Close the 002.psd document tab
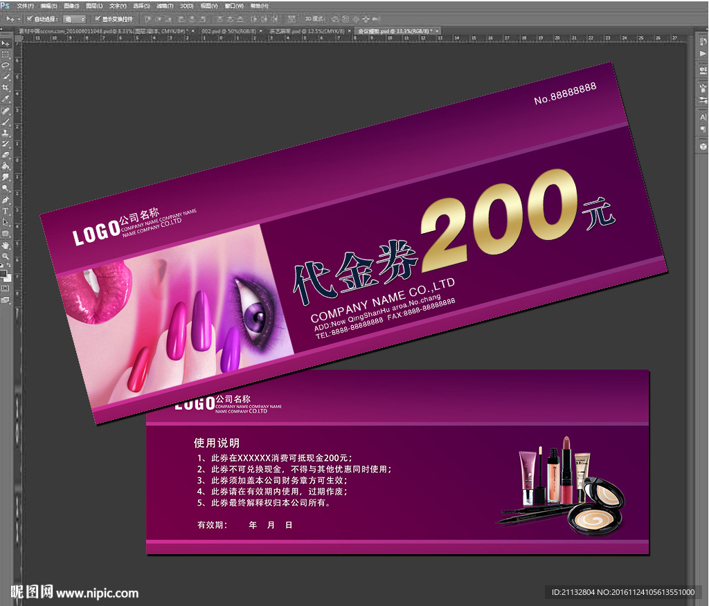 click(260, 31)
